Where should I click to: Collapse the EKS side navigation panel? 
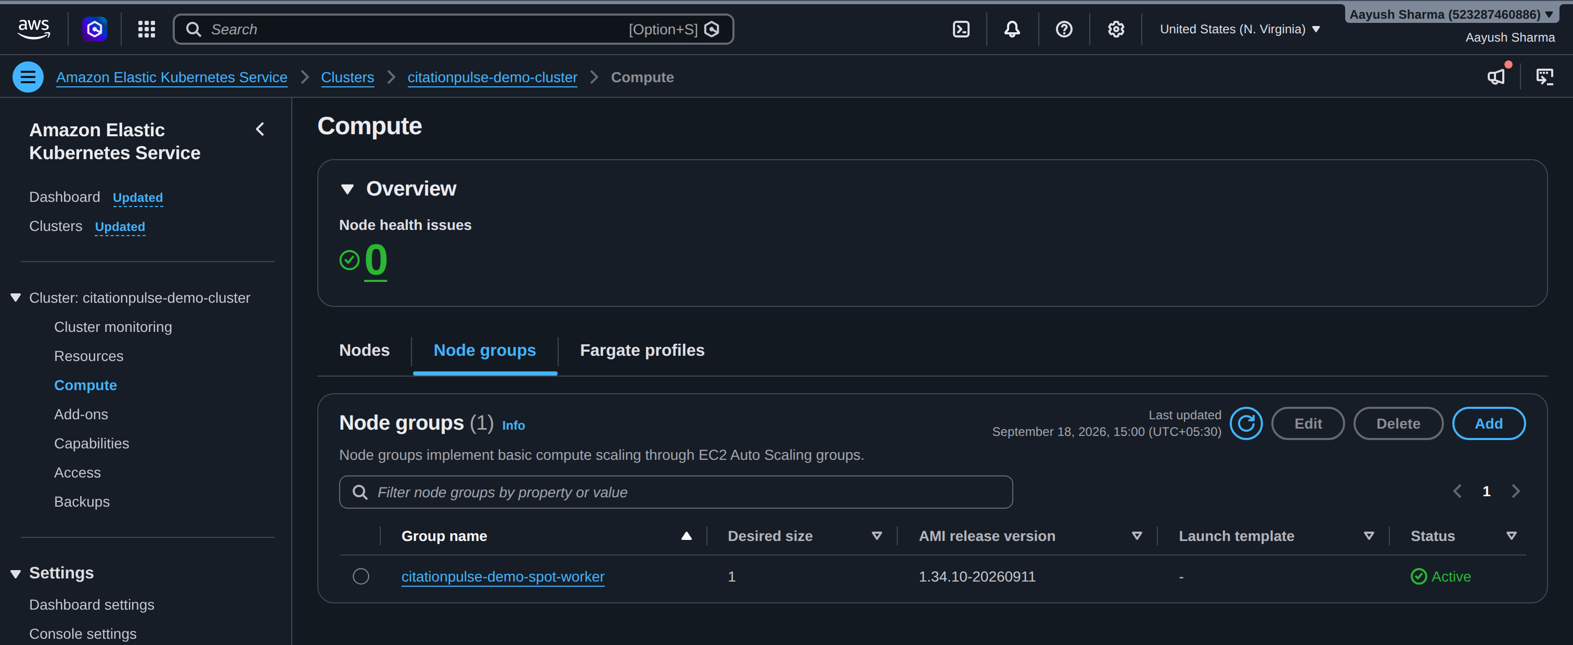[x=260, y=129]
